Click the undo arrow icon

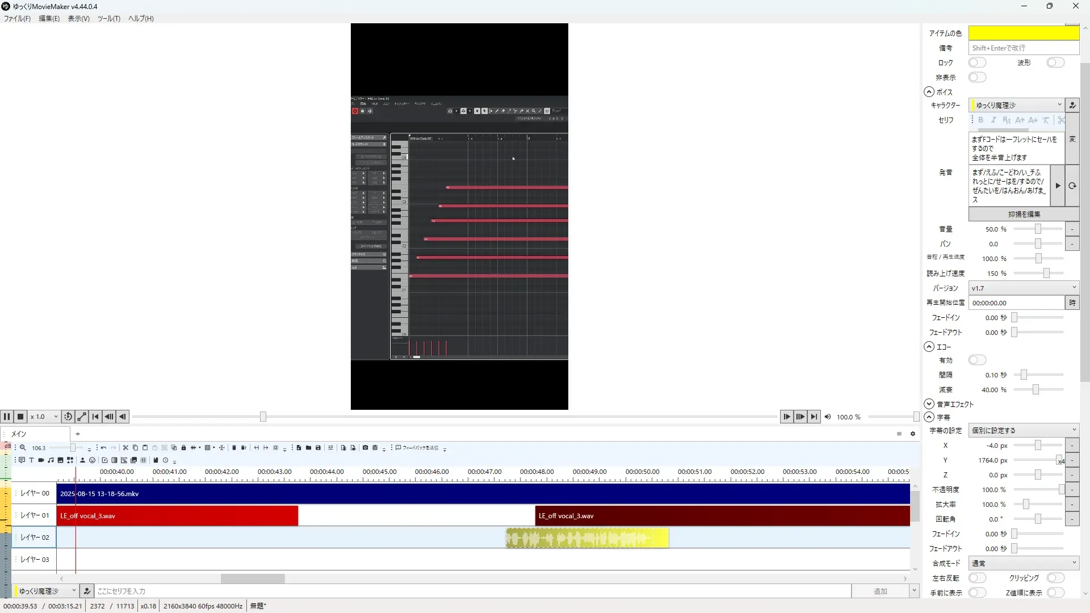[x=103, y=448]
